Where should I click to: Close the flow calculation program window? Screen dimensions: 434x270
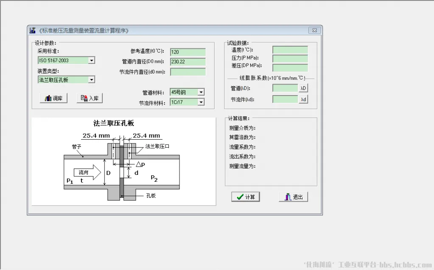(x=315, y=30)
